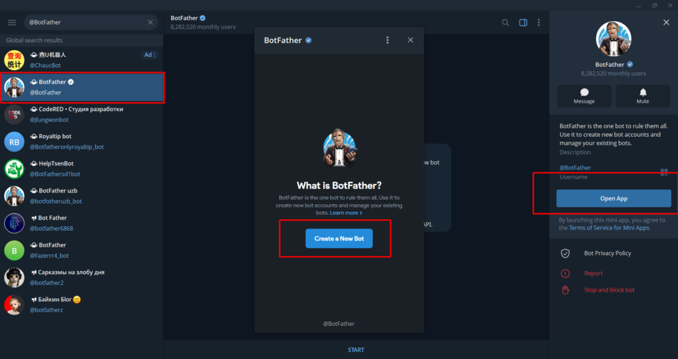The height and width of the screenshot is (359, 678).
Task: Open the @botfather6868 Bot Father channel
Action: coord(81,223)
